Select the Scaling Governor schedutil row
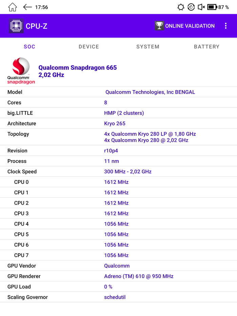 [x=118, y=297]
